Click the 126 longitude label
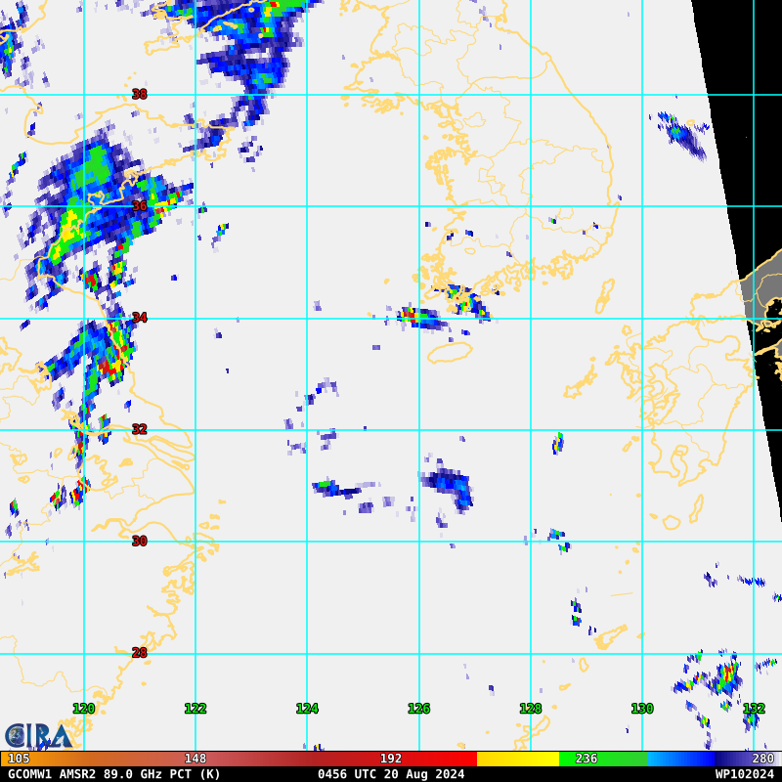Image resolution: width=782 pixels, height=782 pixels. point(418,709)
